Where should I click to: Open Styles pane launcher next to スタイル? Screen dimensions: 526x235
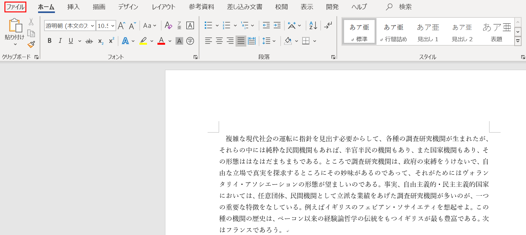[x=523, y=57]
